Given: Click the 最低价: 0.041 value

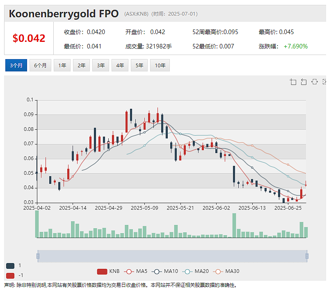Looking at the screenshot, I should [x=83, y=46].
